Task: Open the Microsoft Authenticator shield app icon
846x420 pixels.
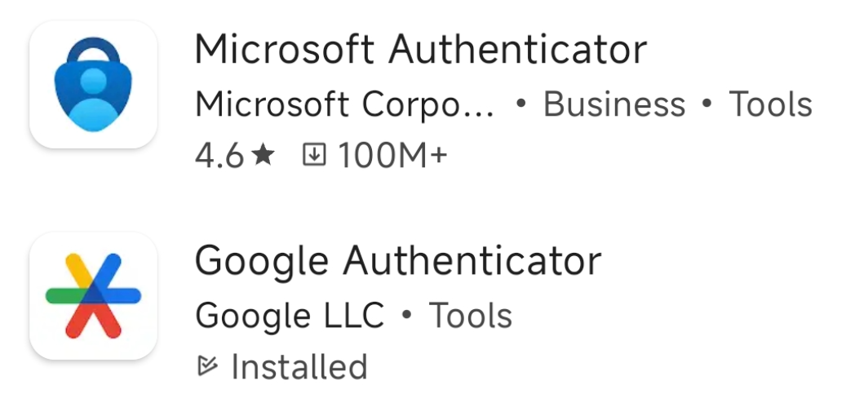Action: (93, 85)
